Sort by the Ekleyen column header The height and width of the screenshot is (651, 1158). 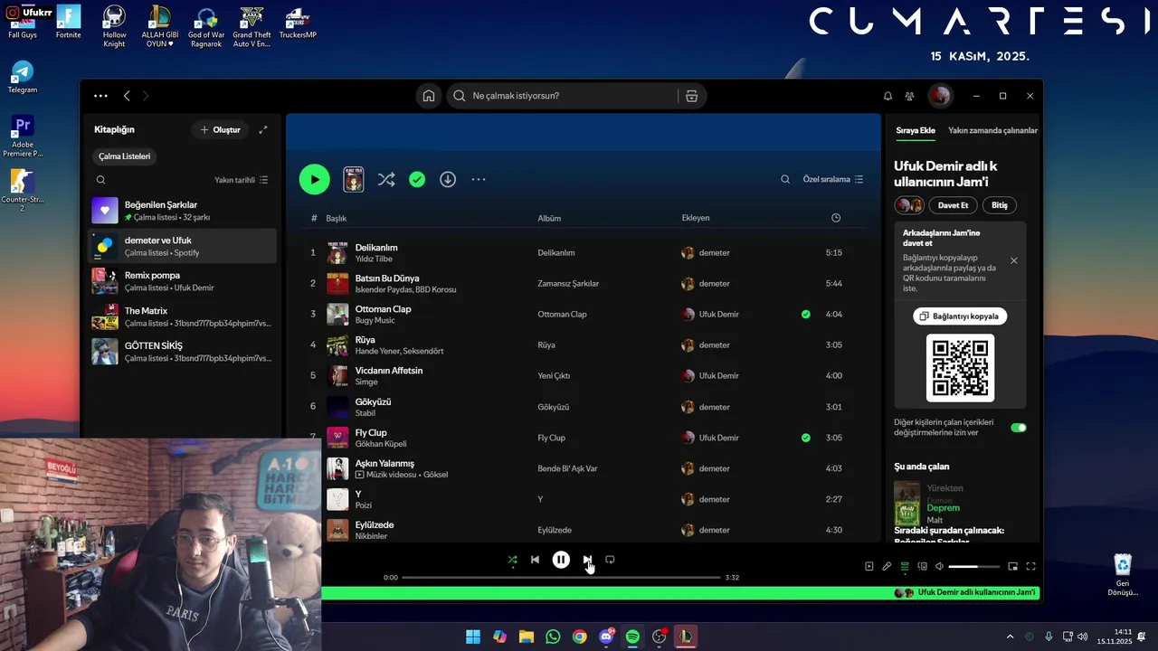click(x=696, y=218)
